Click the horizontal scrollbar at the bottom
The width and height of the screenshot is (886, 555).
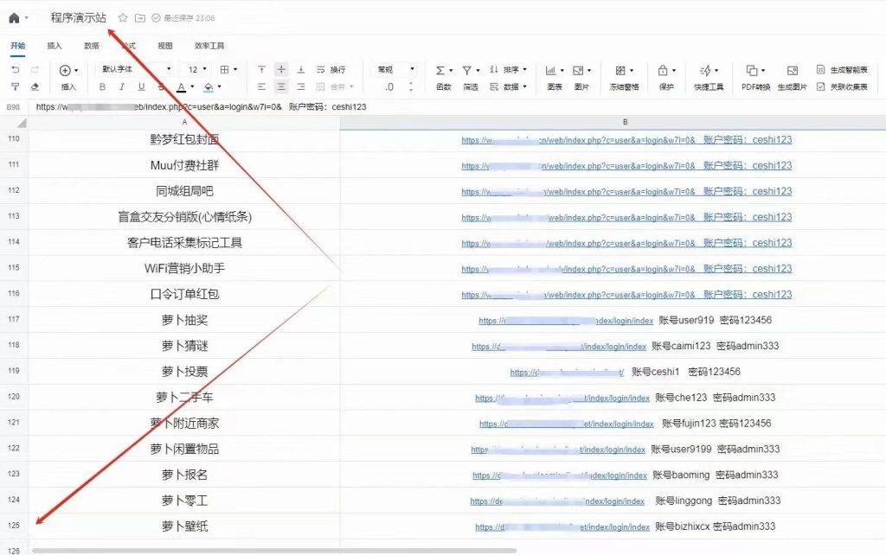(x=274, y=551)
